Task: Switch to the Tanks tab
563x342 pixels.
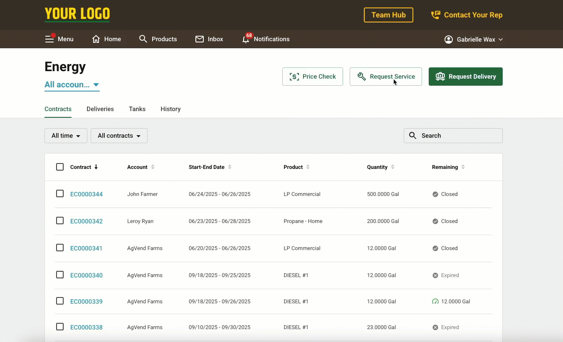Action: pyautogui.click(x=137, y=109)
